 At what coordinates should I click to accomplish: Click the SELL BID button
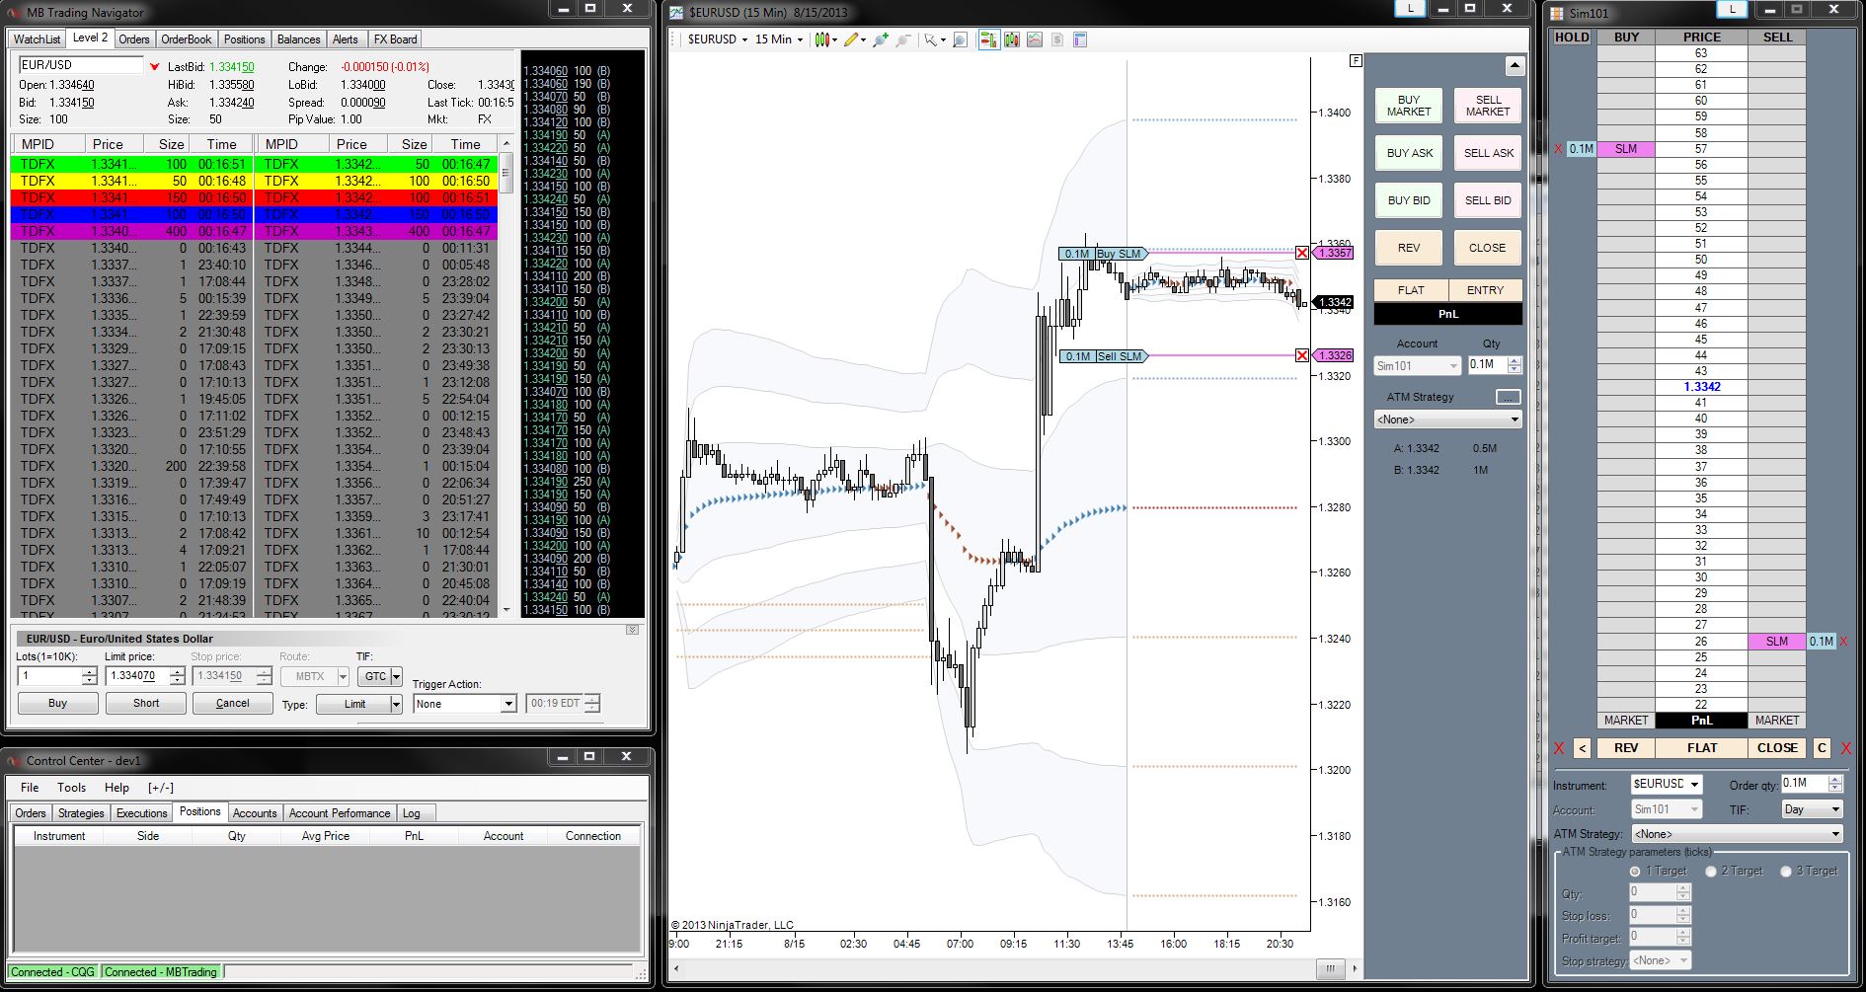click(1488, 200)
